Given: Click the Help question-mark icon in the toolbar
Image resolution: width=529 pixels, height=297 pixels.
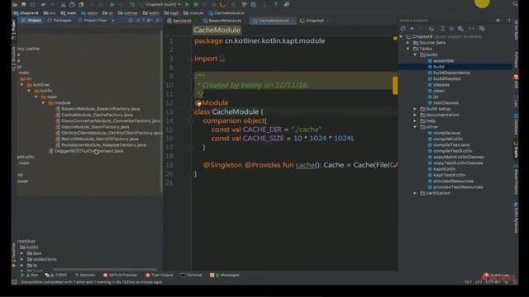Looking at the screenshot, I should point(275,4).
